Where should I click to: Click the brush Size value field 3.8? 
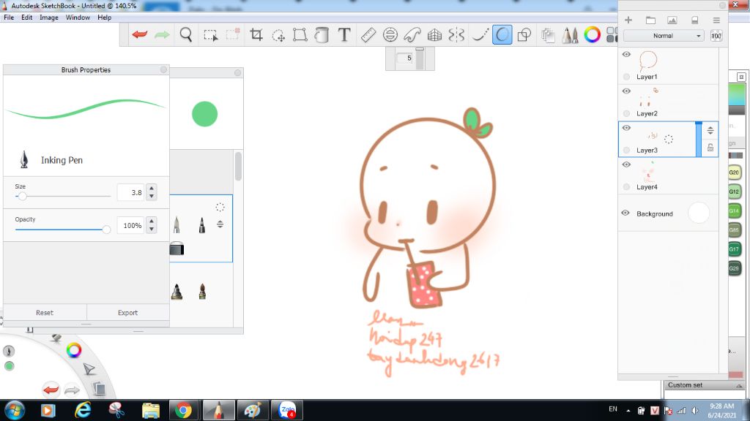[130, 192]
